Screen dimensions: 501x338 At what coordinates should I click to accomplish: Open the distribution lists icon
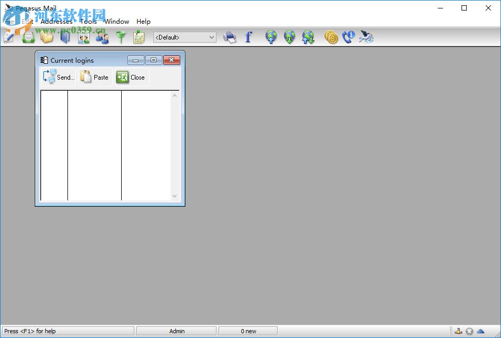tap(84, 37)
